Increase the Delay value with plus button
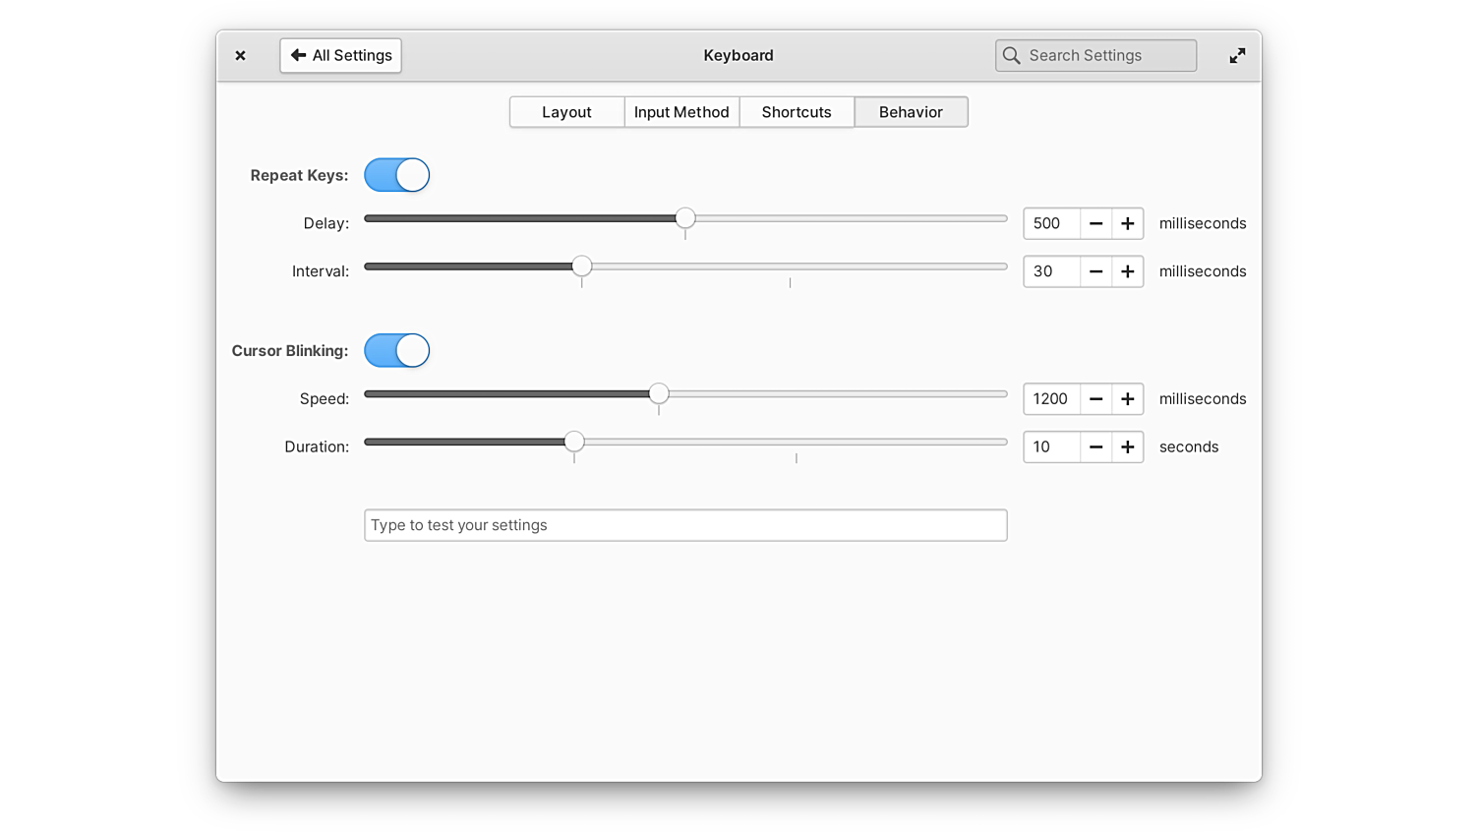Viewport: 1479px width, 832px height. tap(1127, 223)
